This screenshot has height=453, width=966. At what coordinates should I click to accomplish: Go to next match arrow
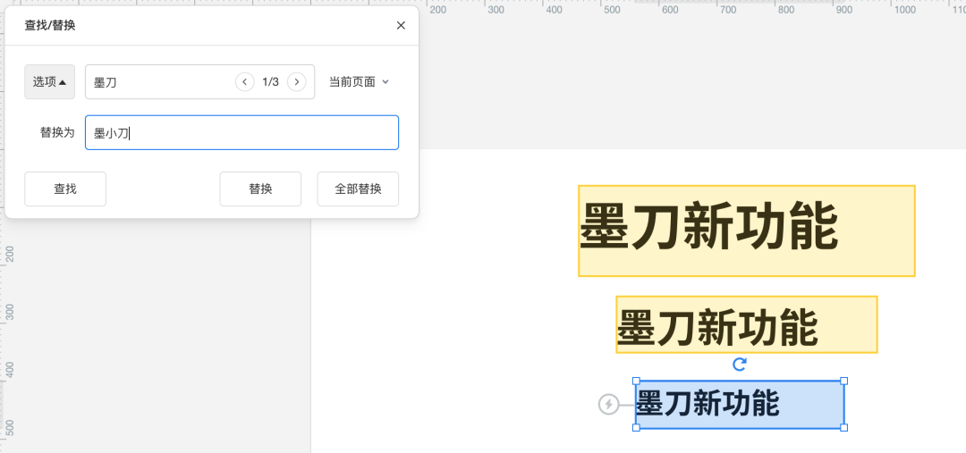[x=297, y=82]
